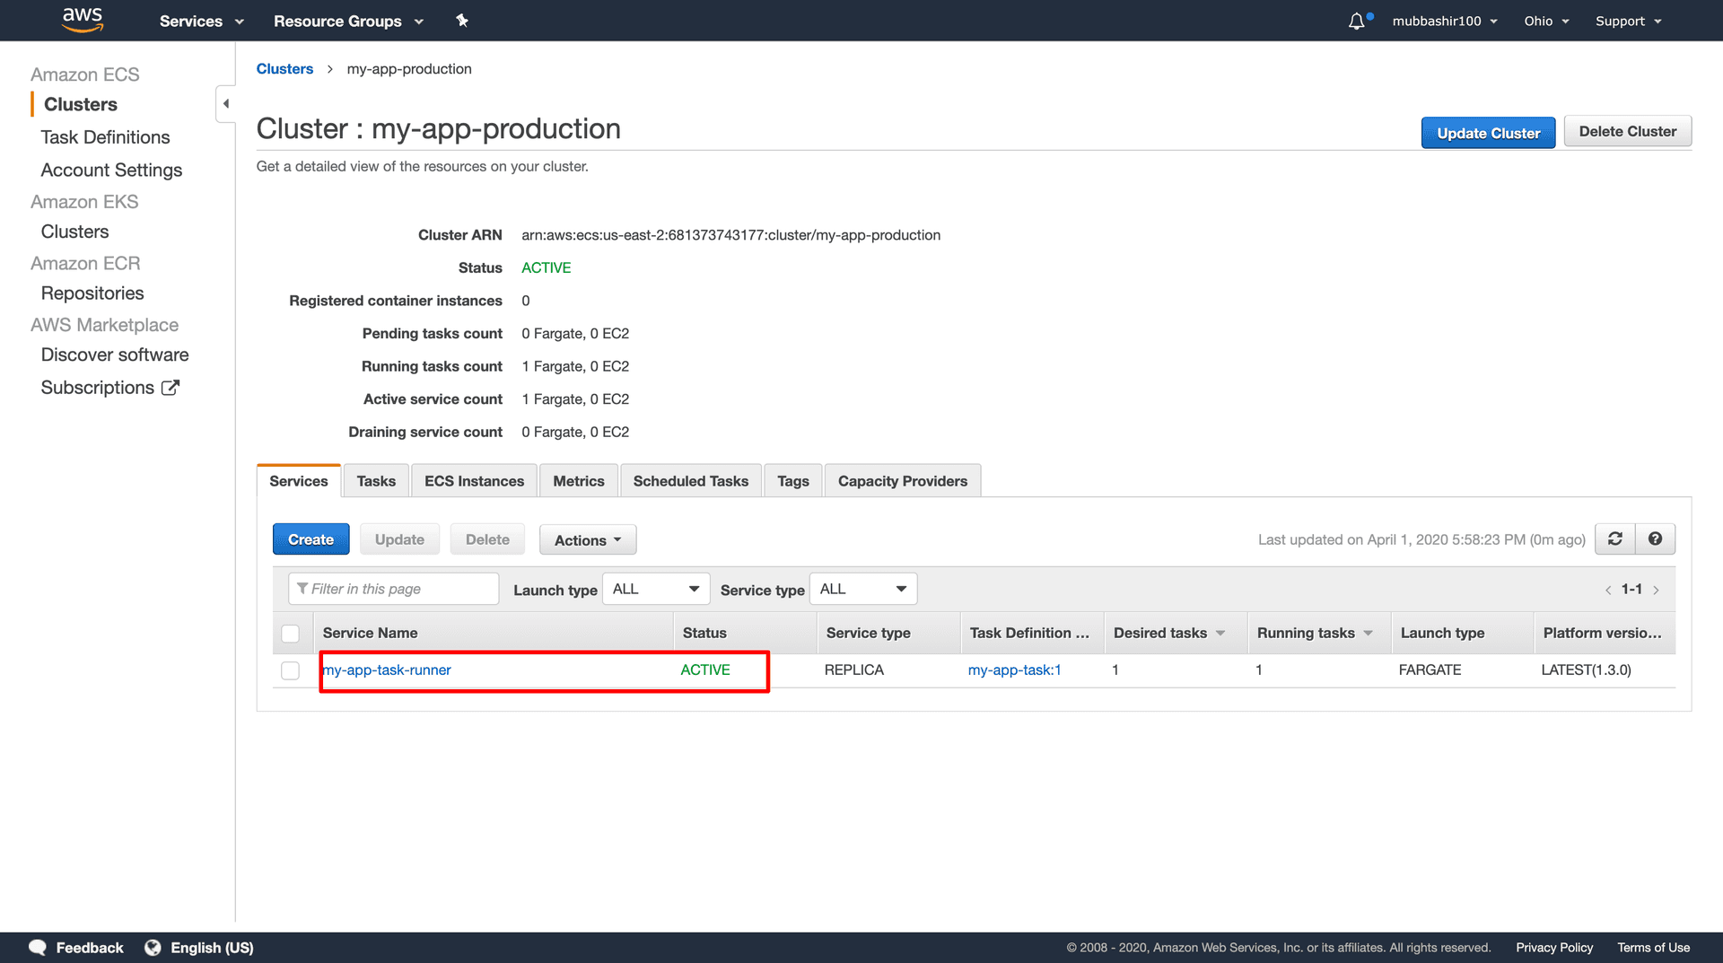Screen dimensions: 1723x963
Task: Click the FARGATE launch type cell
Action: pyautogui.click(x=1430, y=670)
